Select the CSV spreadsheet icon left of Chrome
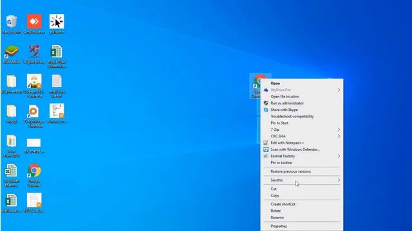Screen dimensions: 412x231 (12, 171)
